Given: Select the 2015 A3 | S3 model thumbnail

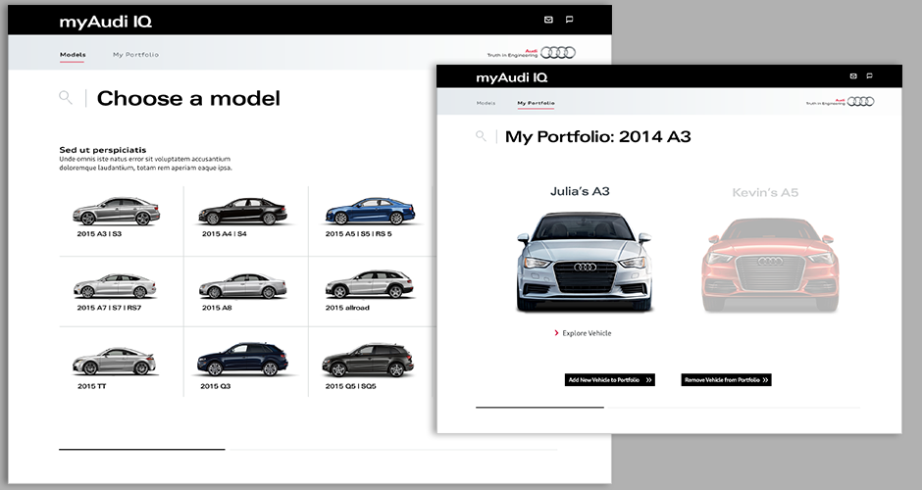Looking at the screenshot, I should pyautogui.click(x=116, y=212).
